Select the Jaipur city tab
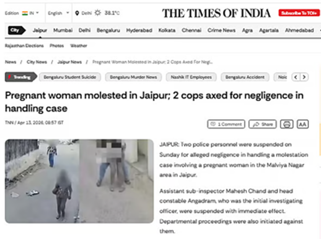The image size is (321, 239). pyautogui.click(x=40, y=30)
